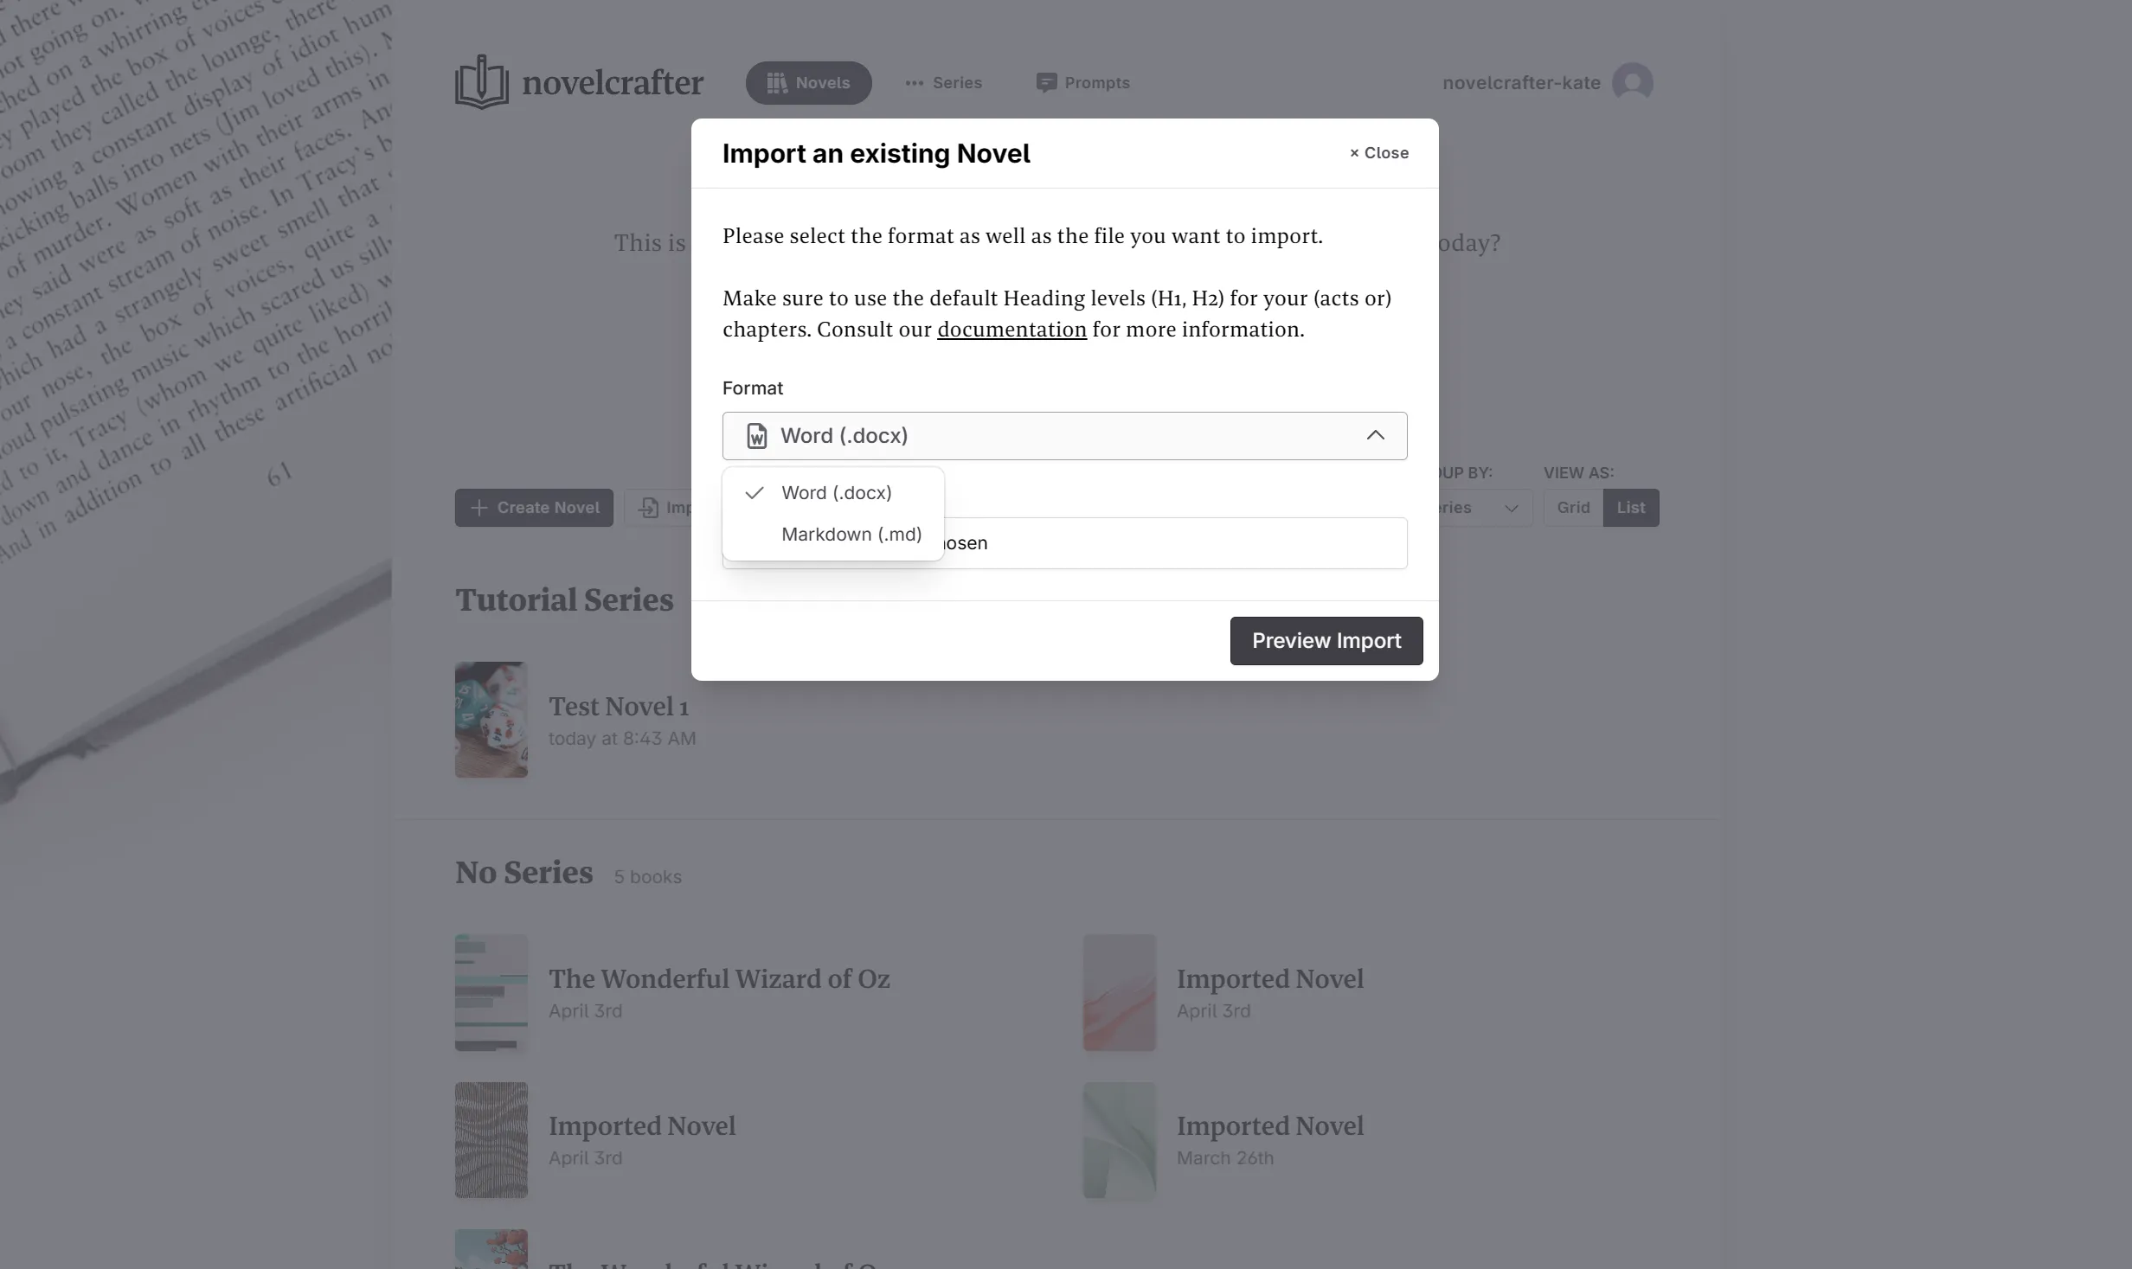Click the Novels library icon in the navbar
The height and width of the screenshot is (1269, 2132).
(x=778, y=82)
